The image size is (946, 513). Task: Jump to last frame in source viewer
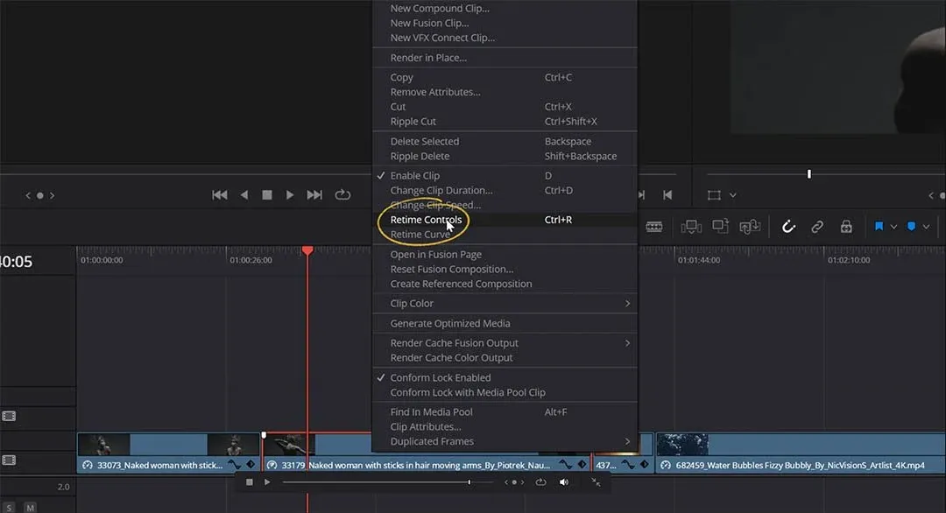(x=314, y=194)
